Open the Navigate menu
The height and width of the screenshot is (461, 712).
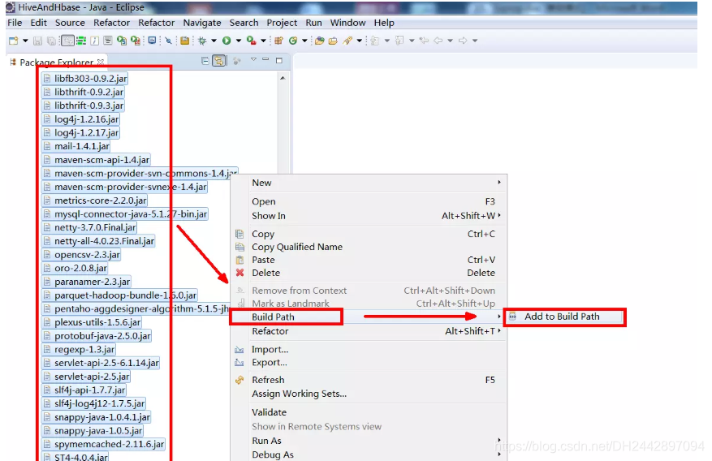202,23
